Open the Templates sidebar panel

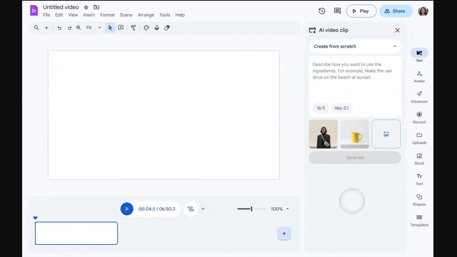(419, 220)
